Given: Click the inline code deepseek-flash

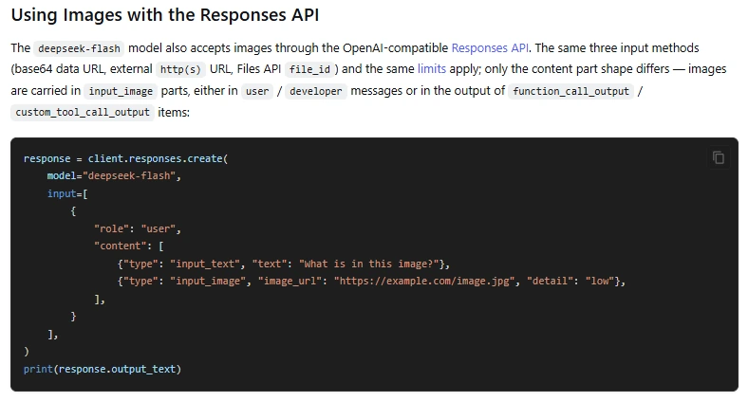Looking at the screenshot, I should tap(79, 48).
